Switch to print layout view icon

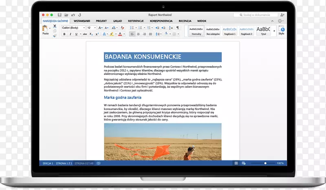coord(236,163)
